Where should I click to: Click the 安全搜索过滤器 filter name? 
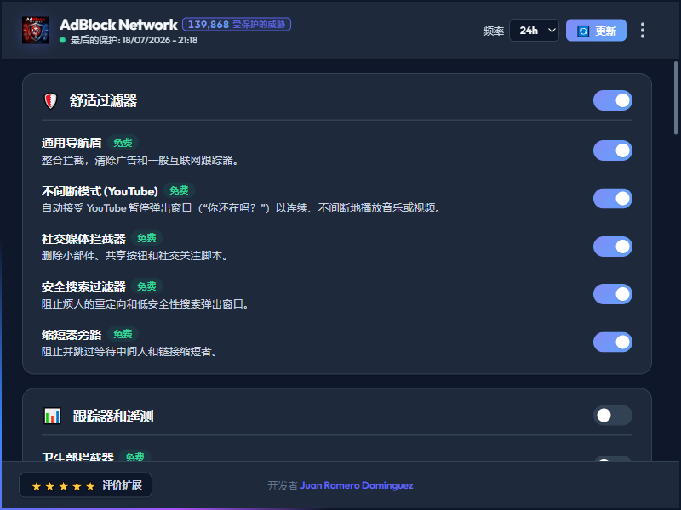(83, 286)
